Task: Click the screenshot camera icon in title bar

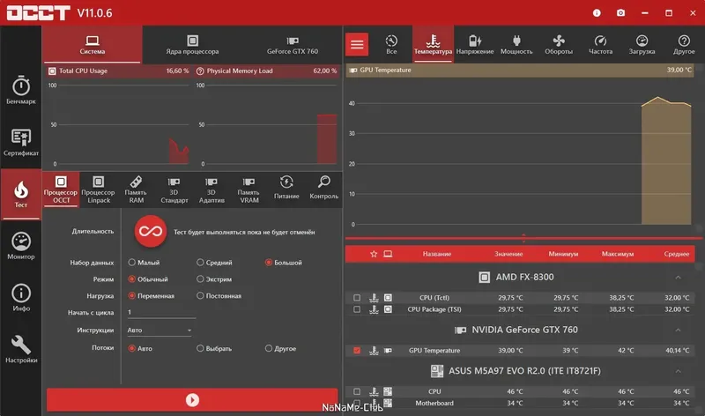Action: 620,12
